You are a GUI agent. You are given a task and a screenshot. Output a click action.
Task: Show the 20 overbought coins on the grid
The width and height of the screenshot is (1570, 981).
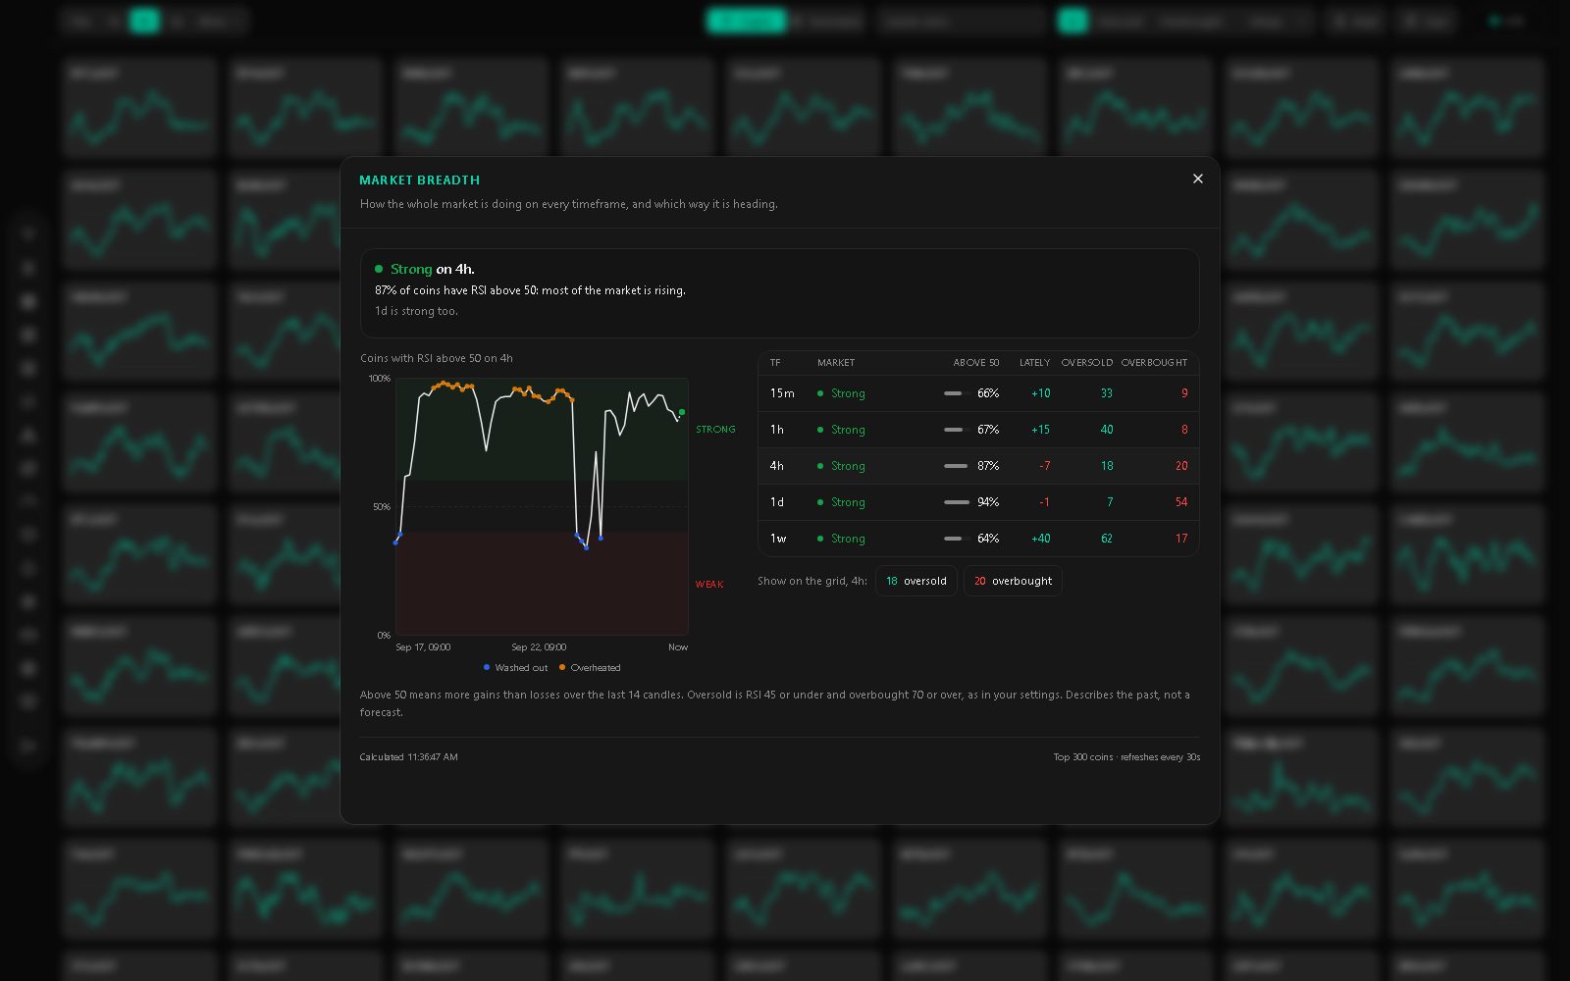(1013, 581)
